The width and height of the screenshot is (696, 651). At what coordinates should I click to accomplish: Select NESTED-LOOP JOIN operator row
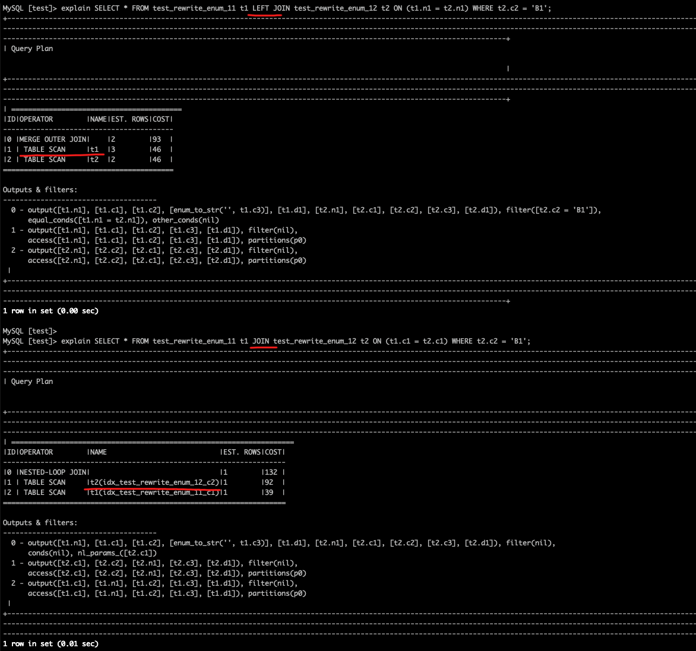click(144, 472)
